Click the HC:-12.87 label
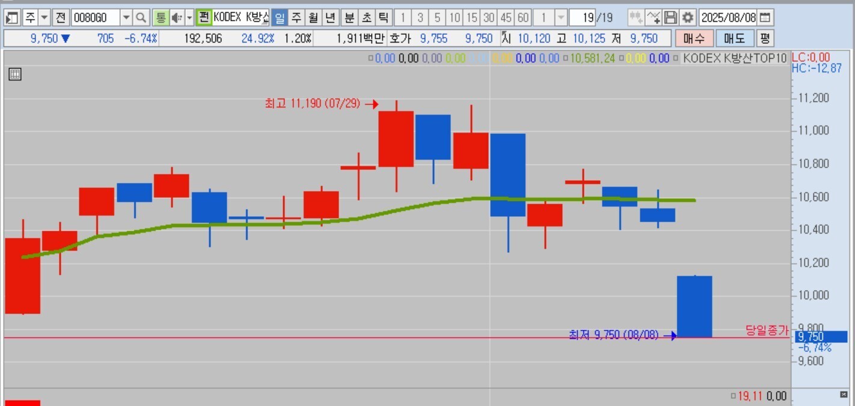This screenshot has width=855, height=406. 817,68
